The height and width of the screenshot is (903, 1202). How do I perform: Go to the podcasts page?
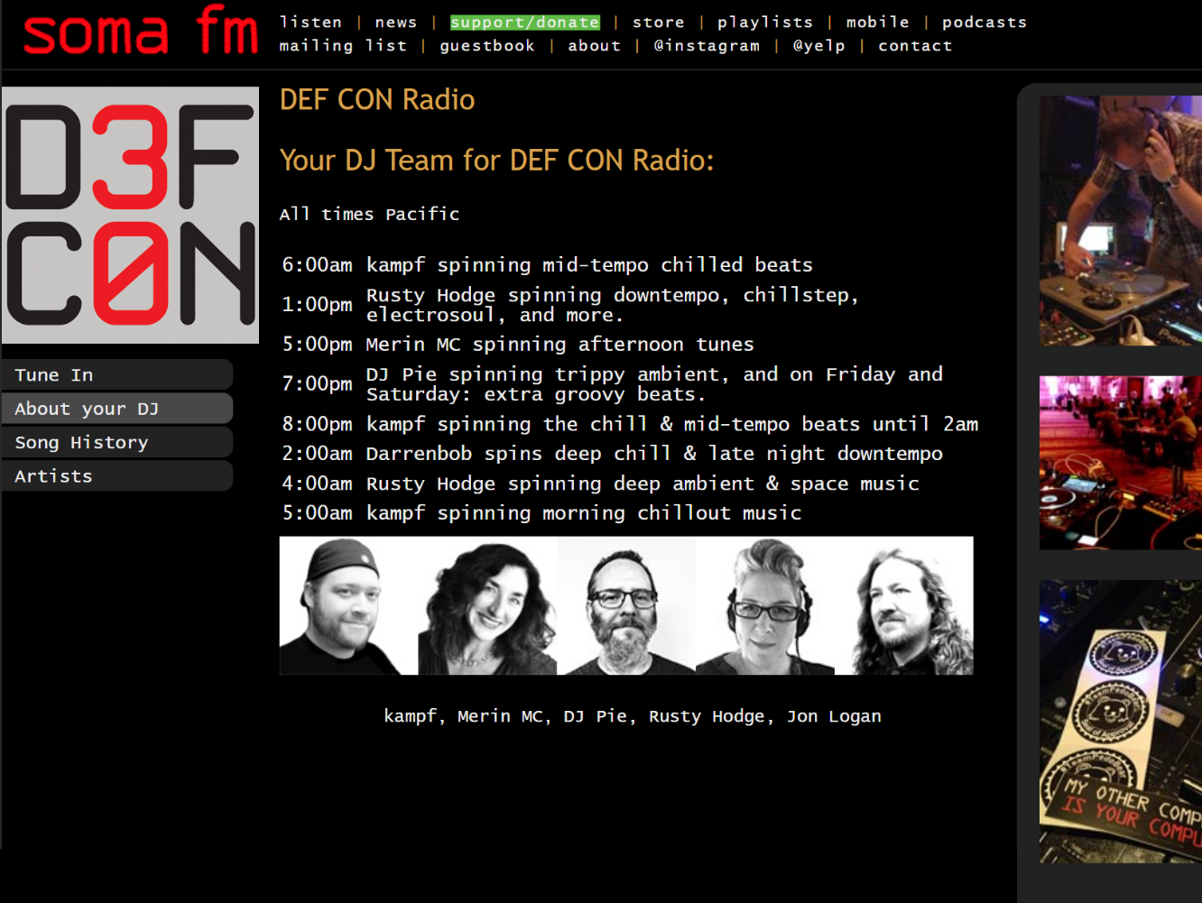pos(985,22)
